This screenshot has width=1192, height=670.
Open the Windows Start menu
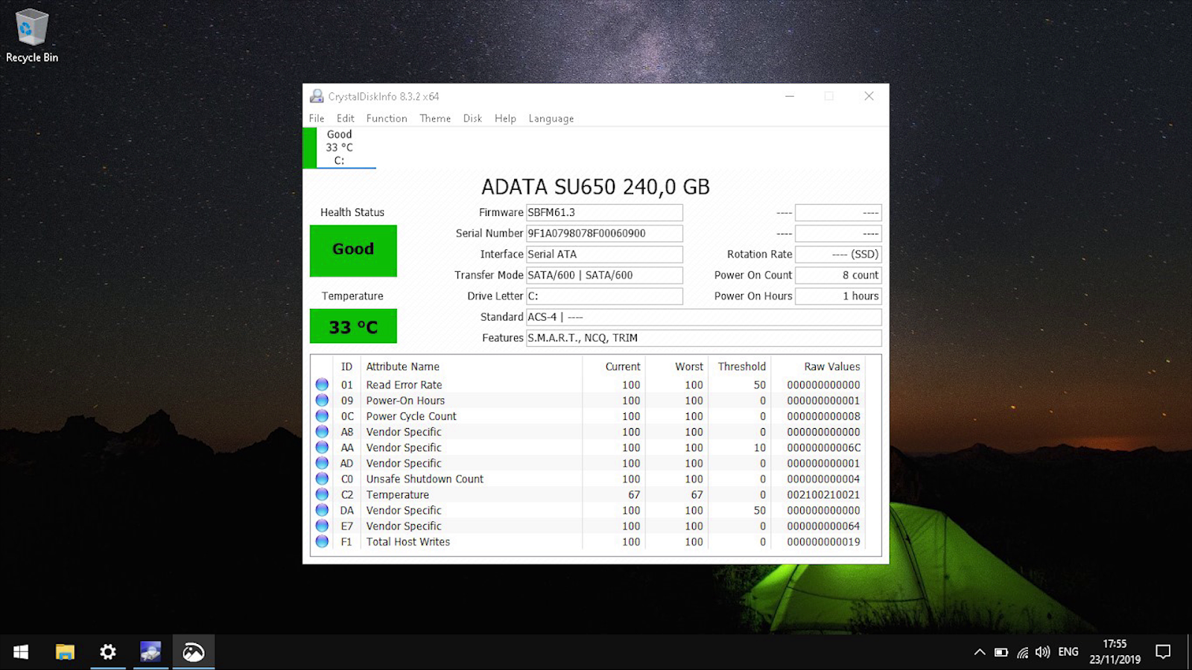point(21,652)
